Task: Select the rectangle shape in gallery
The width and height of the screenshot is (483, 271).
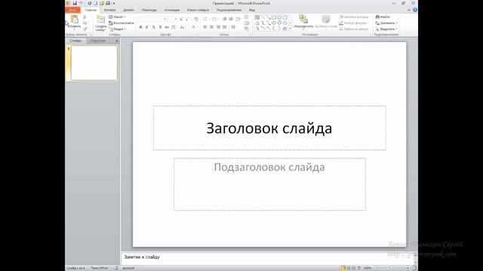Action: pyautogui.click(x=274, y=17)
